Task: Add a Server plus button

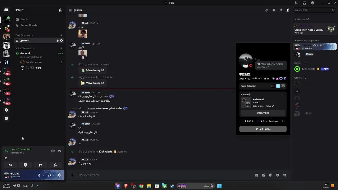Action: [6, 110]
